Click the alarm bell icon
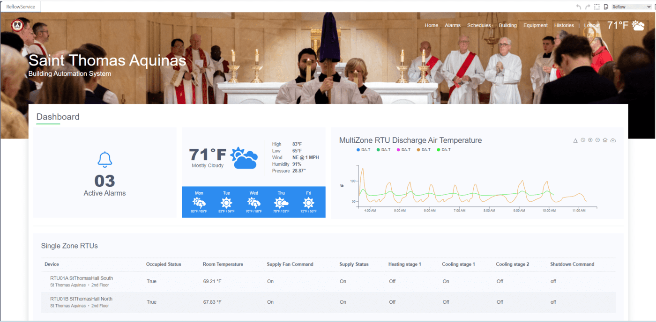The height and width of the screenshot is (322, 656). pos(104,160)
